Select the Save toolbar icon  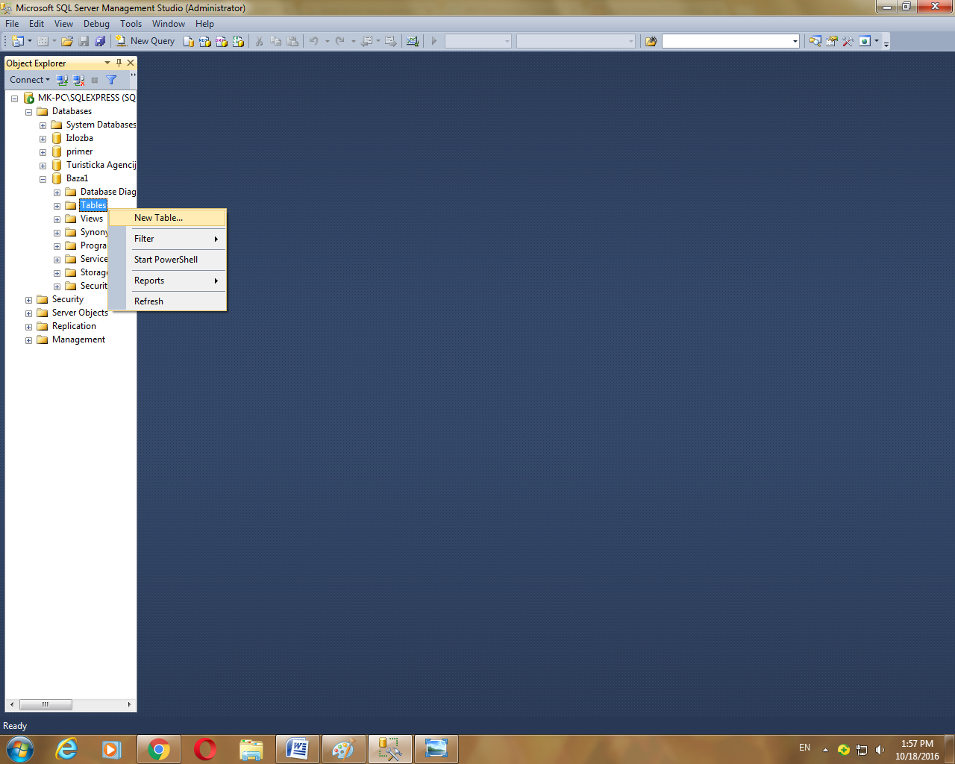point(84,41)
